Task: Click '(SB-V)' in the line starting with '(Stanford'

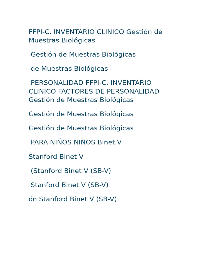Action: tap(101, 171)
